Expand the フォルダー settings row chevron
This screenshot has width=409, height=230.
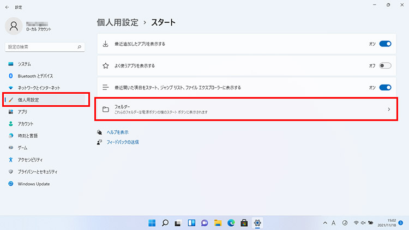(388, 110)
